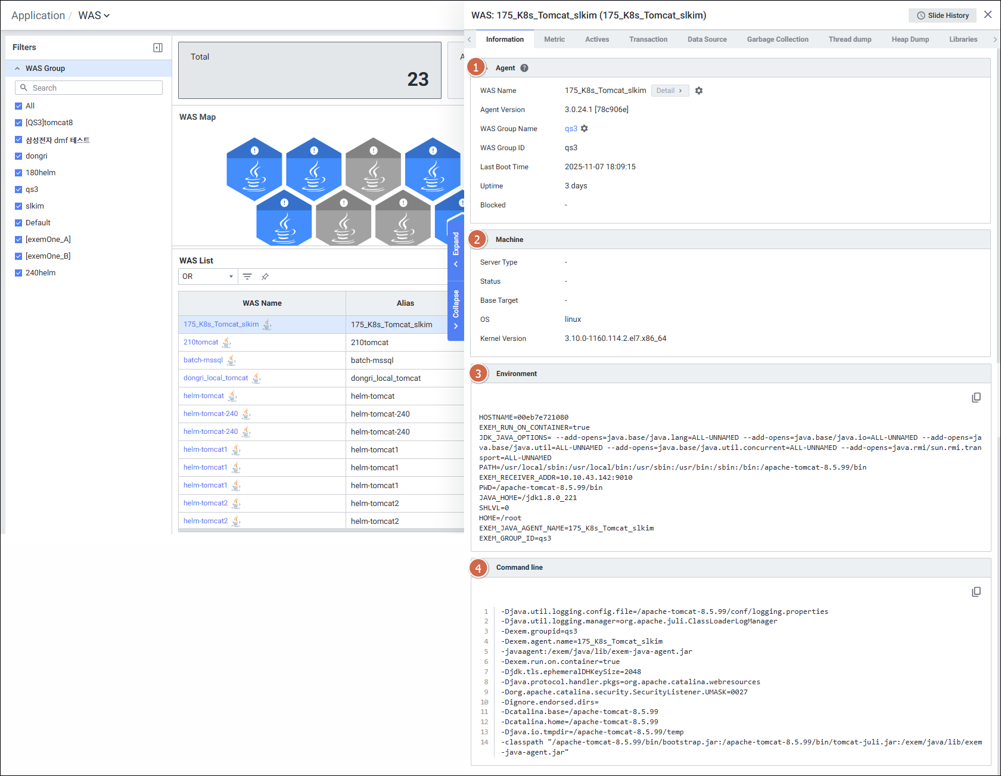Viewport: 1001px width, 776px height.
Task: Open the batch-mssql WAS link
Action: coord(203,360)
